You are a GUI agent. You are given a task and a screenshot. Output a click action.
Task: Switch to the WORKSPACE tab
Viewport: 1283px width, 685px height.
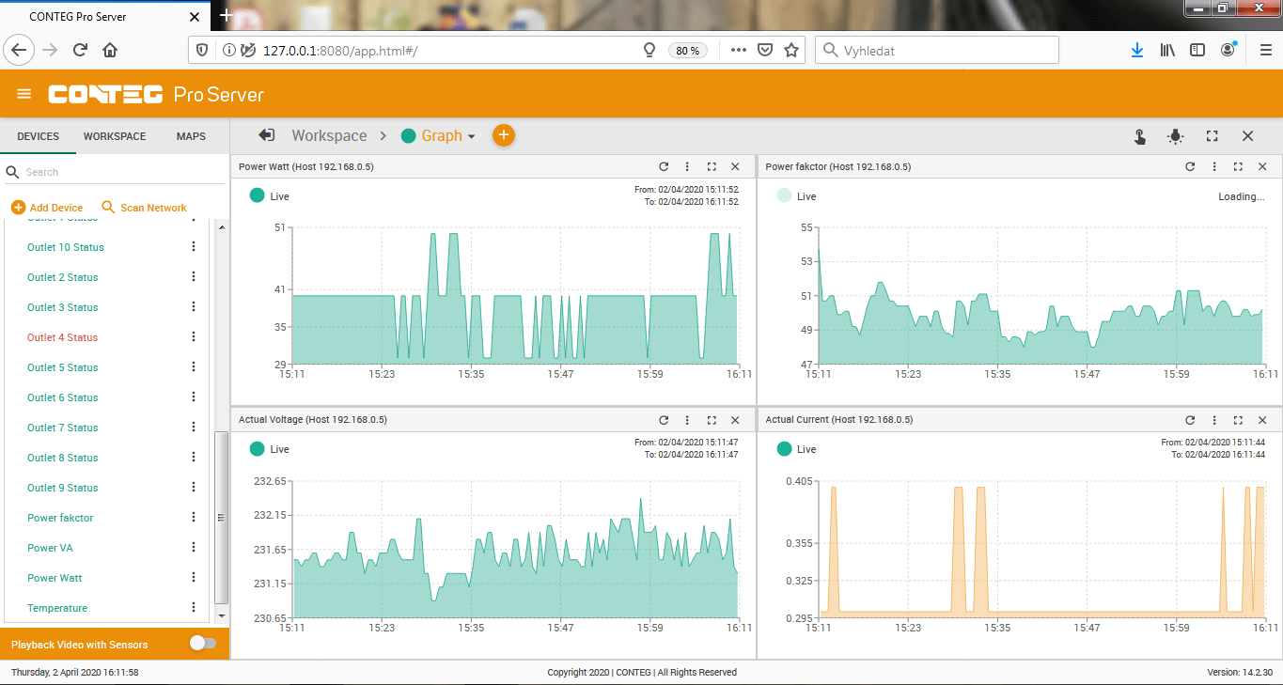coord(115,137)
